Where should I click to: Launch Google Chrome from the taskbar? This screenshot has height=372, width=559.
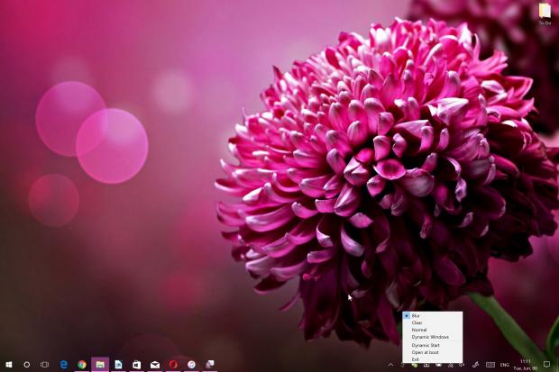coord(82,365)
